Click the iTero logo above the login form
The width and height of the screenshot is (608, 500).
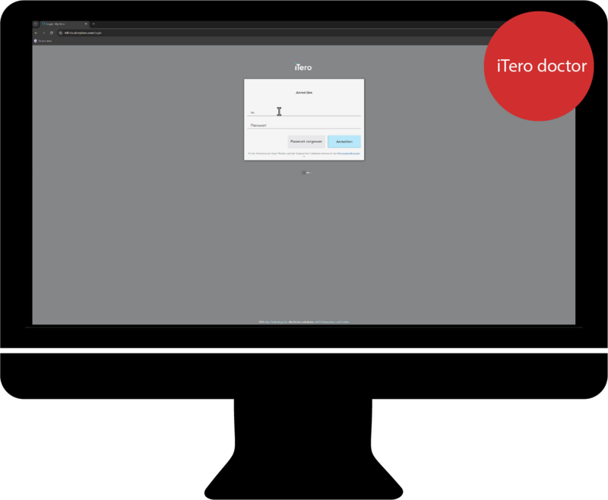coord(303,67)
